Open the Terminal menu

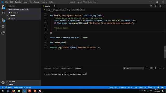tap(44, 2)
